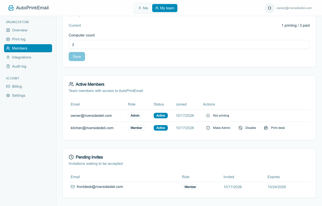This screenshot has height=206, width=322.
Task: Click the "1 printing / 3 paid" text
Action: click(x=296, y=25)
